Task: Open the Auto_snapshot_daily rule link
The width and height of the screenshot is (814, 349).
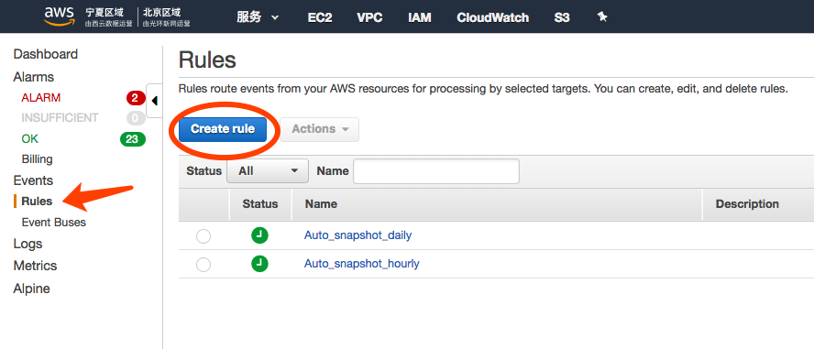Action: 357,235
